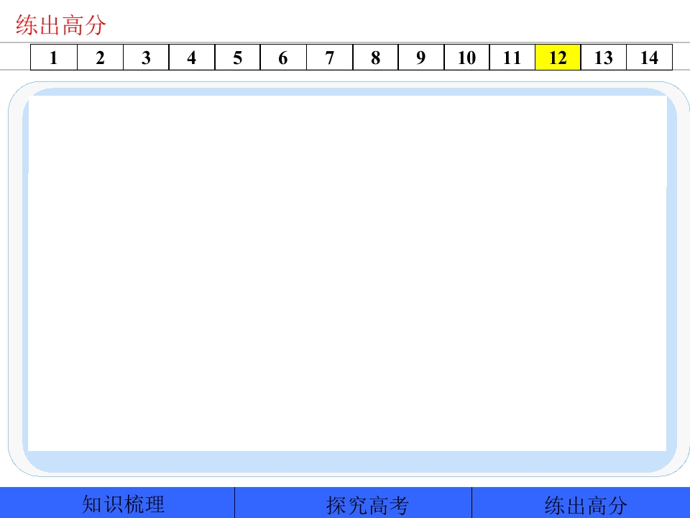The width and height of the screenshot is (690, 518).
Task: Open the 知识梳理 section tab
Action: [x=117, y=503]
